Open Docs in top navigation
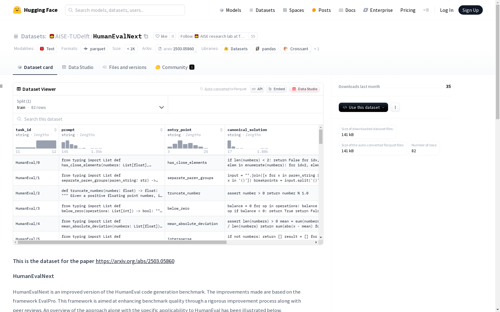The image size is (500, 312). 347,10
